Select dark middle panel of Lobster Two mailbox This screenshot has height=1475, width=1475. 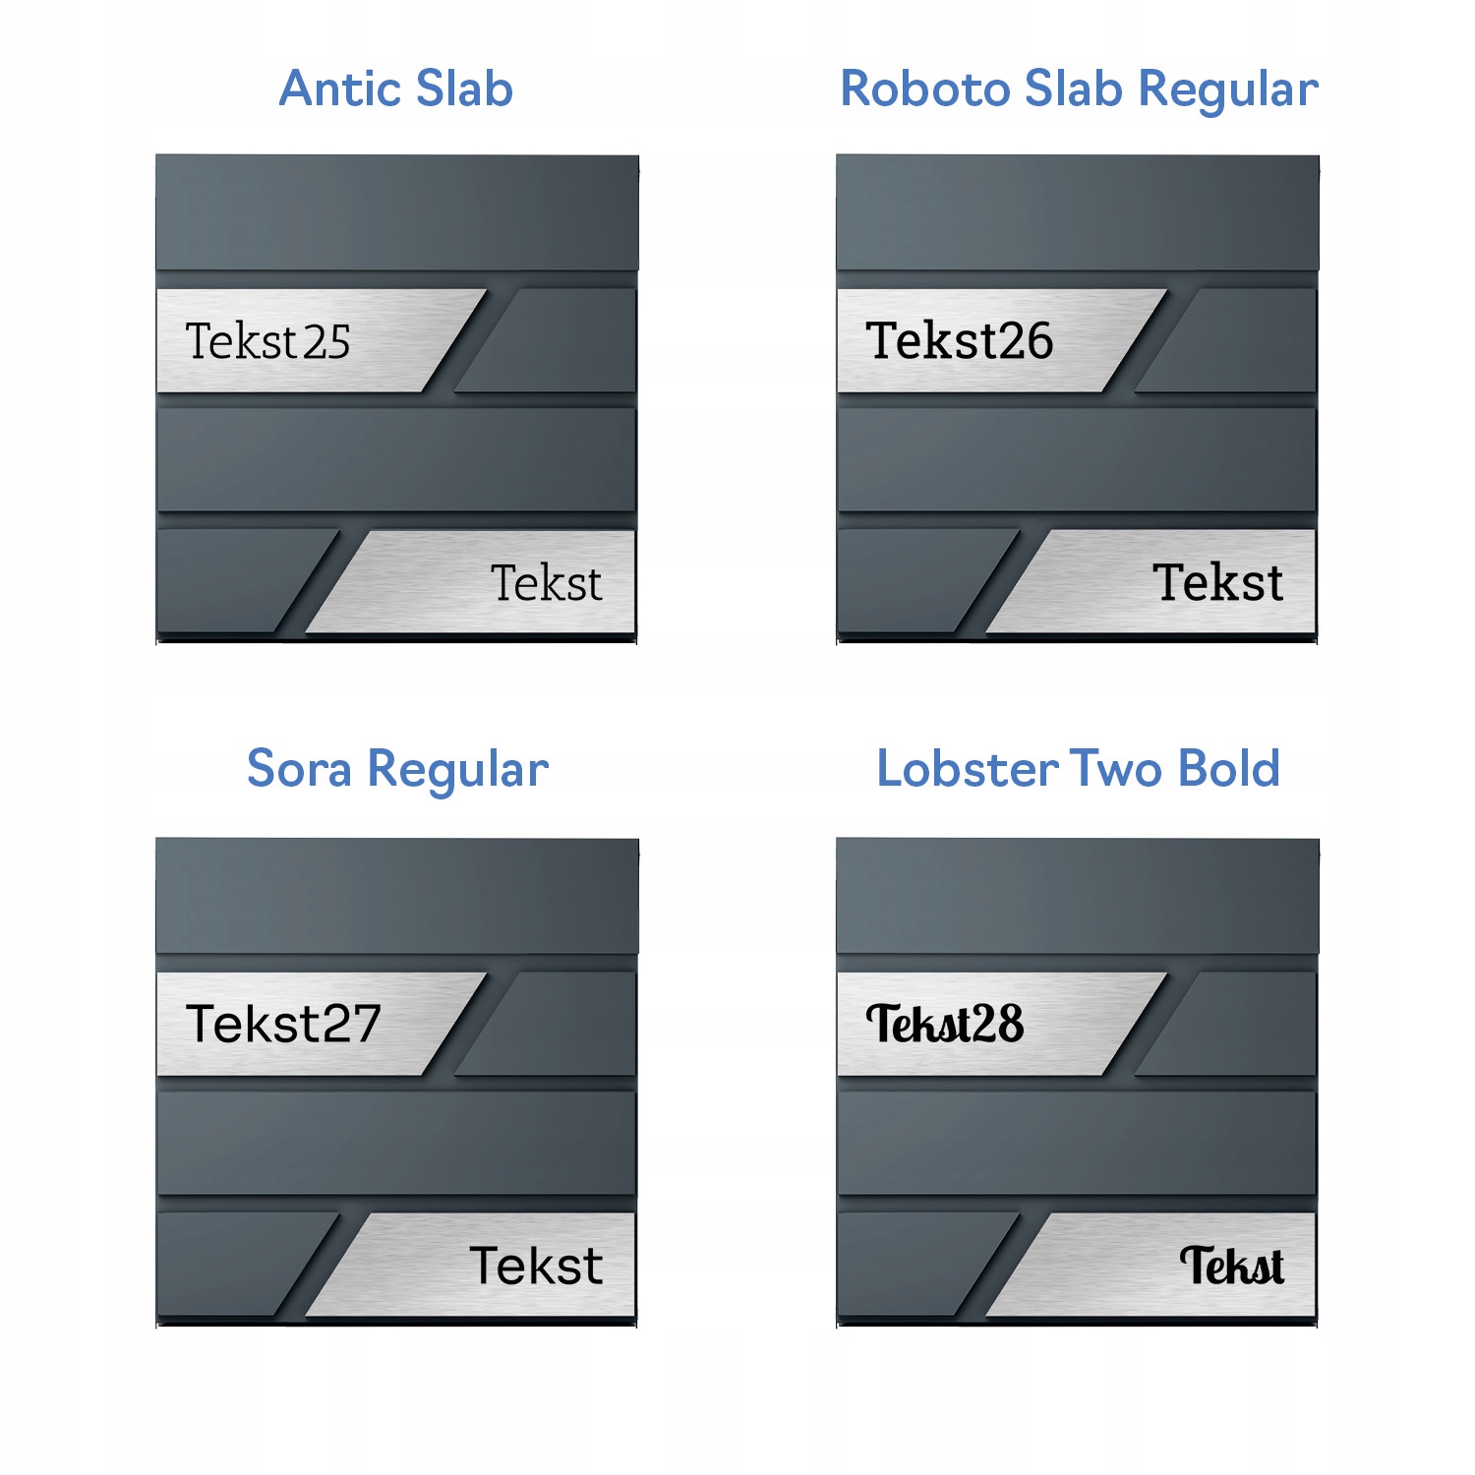click(1077, 1143)
